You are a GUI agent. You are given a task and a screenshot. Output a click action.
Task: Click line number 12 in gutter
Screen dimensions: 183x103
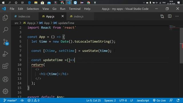click(19, 74)
